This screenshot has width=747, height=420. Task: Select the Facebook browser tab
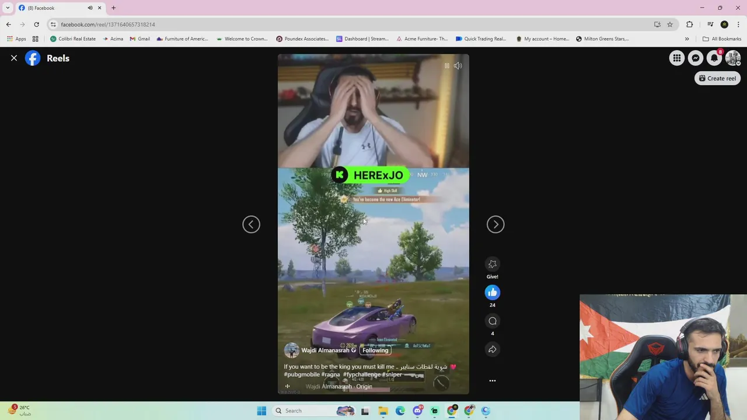coord(60,8)
